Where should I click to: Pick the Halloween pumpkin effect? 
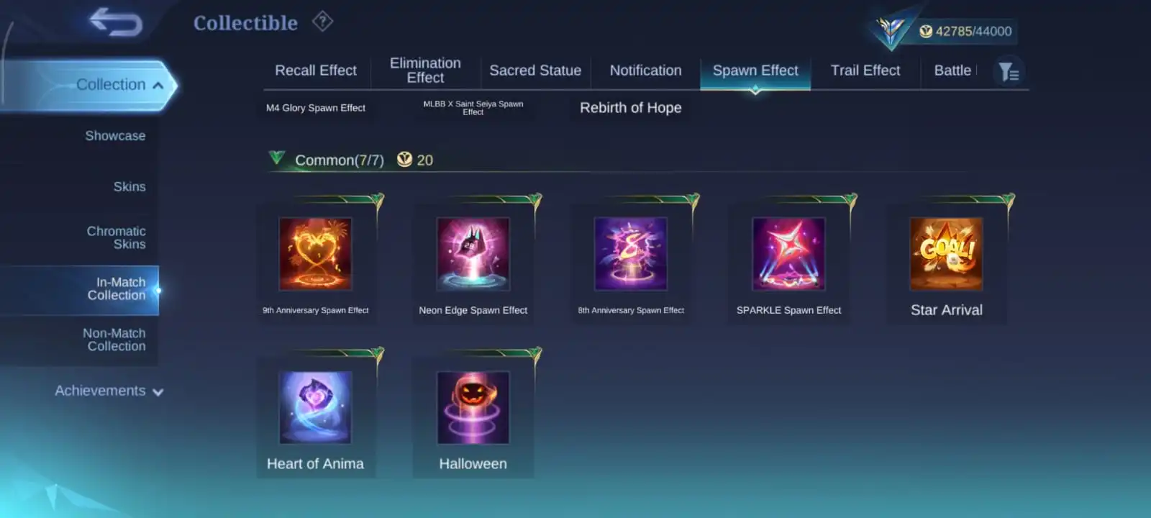click(473, 407)
